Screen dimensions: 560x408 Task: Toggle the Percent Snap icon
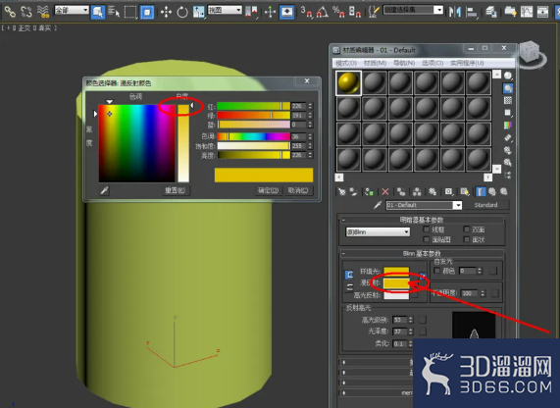(338, 12)
